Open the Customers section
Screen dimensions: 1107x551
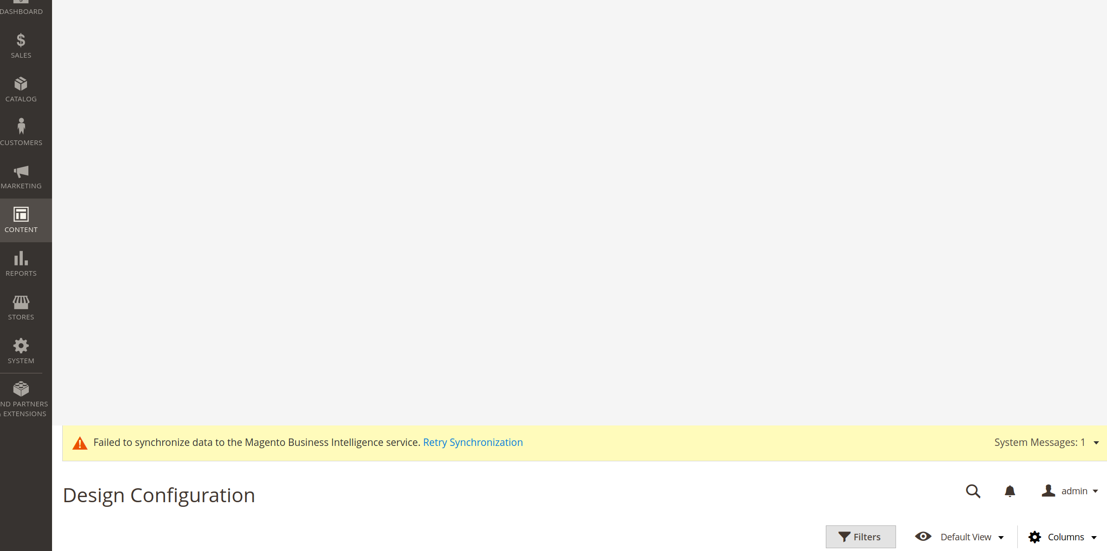[x=21, y=131]
